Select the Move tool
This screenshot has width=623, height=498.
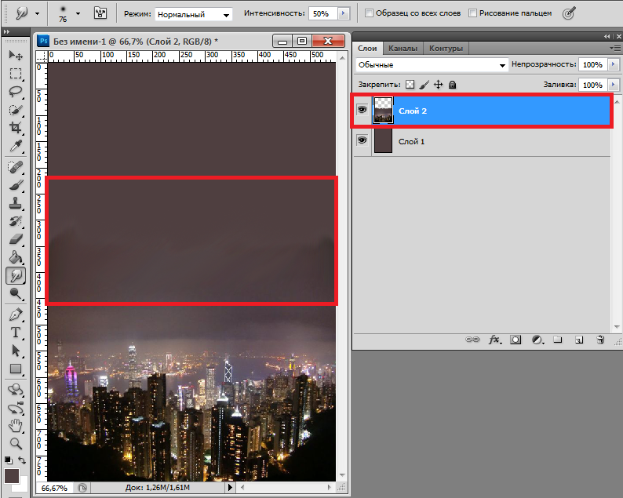pyautogui.click(x=15, y=56)
